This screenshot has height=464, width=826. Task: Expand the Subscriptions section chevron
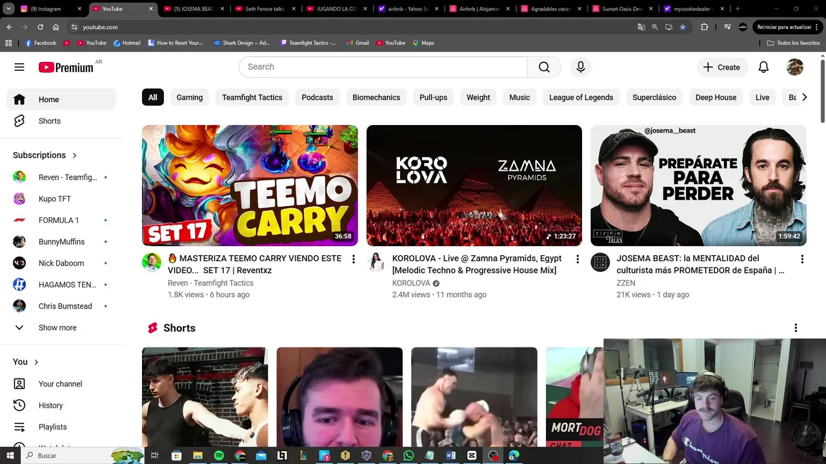[75, 155]
